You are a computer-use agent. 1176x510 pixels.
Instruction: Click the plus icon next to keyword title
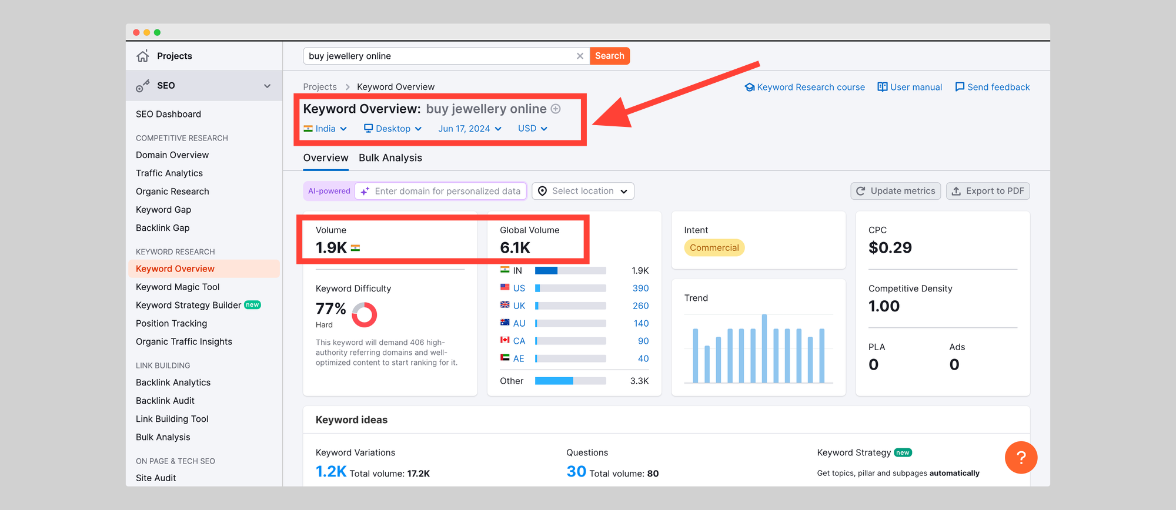click(x=556, y=109)
